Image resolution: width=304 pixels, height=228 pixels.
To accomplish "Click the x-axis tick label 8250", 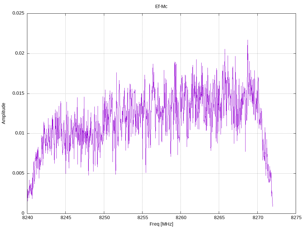I will pyautogui.click(x=104, y=218).
